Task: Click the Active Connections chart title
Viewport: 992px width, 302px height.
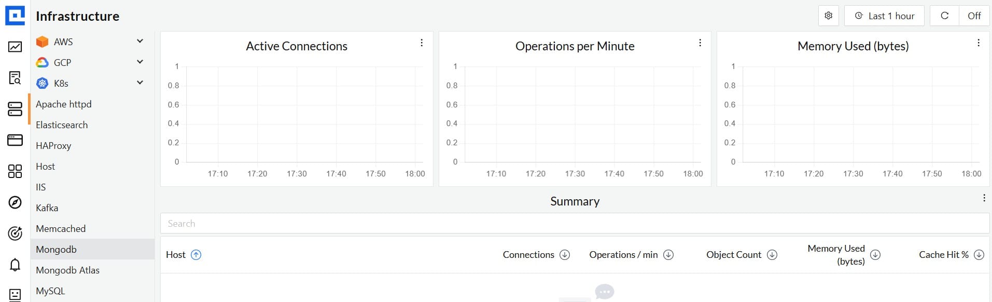Action: click(x=297, y=46)
